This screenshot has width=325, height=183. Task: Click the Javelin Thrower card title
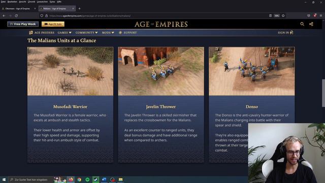(161, 107)
